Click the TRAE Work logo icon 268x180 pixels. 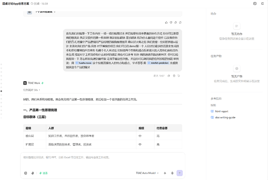tap(25, 83)
